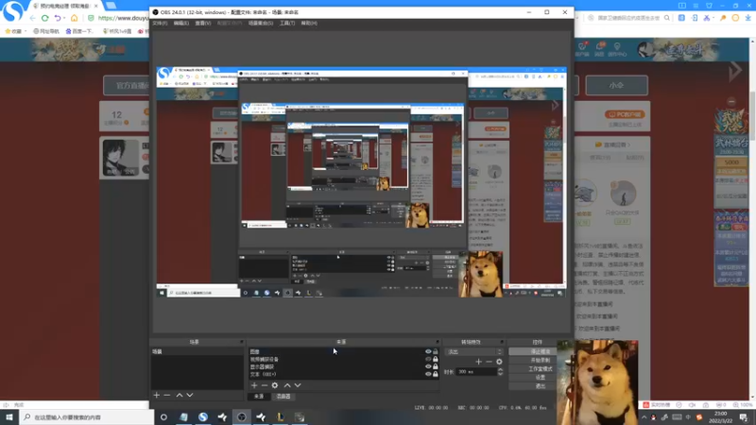
Task: Click the browser search magnifier icon
Action: pyautogui.click(x=667, y=18)
